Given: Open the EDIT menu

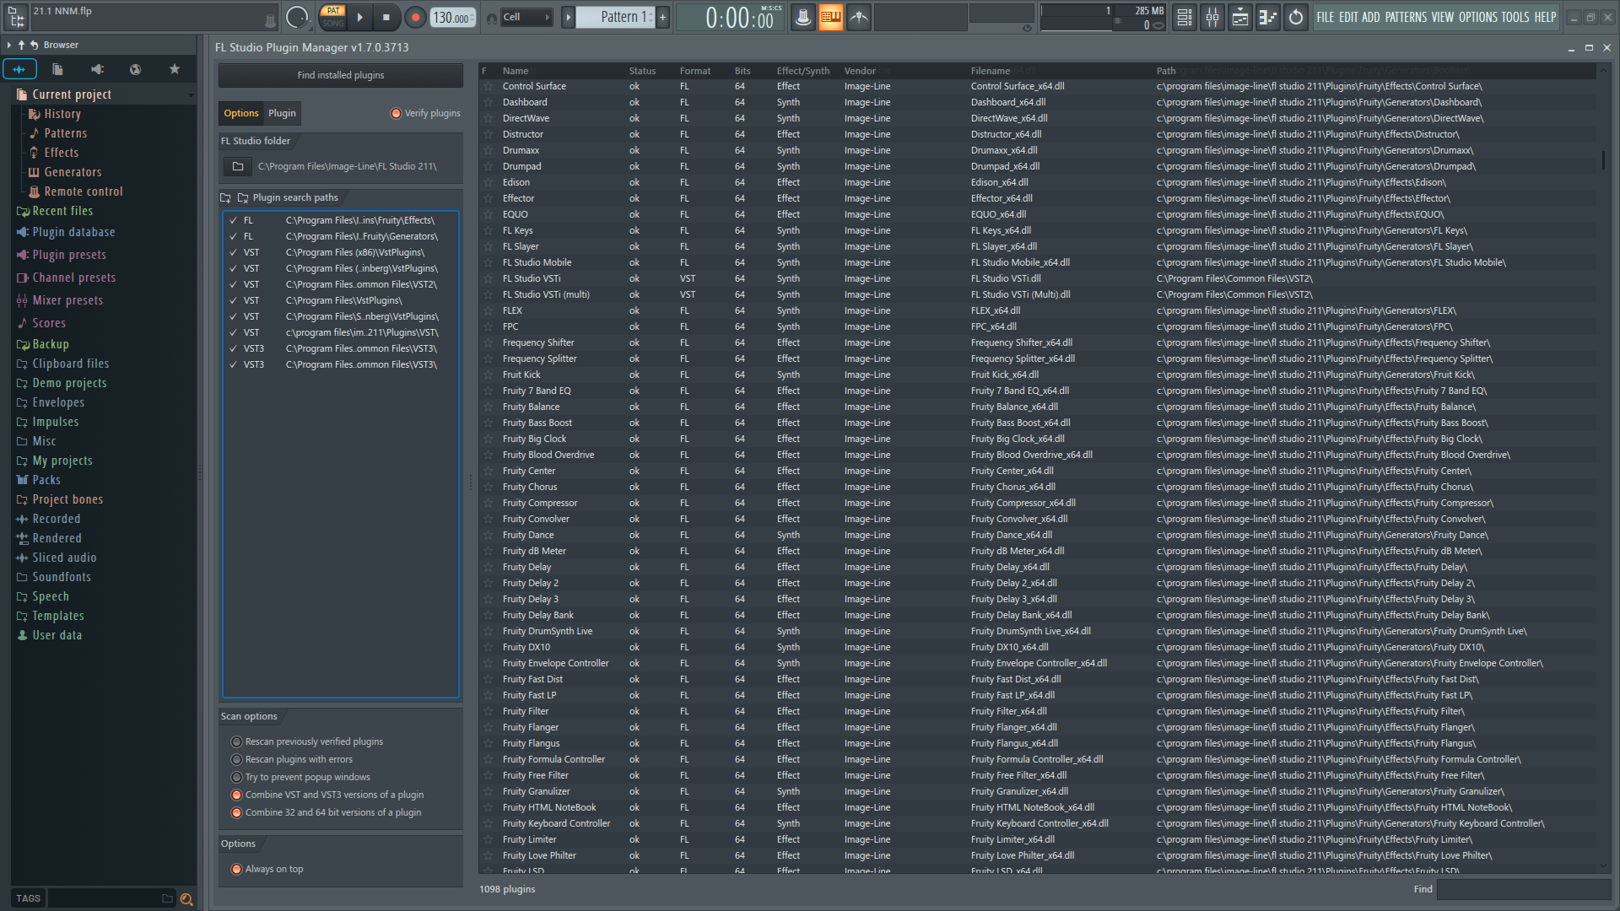Looking at the screenshot, I should [x=1348, y=17].
